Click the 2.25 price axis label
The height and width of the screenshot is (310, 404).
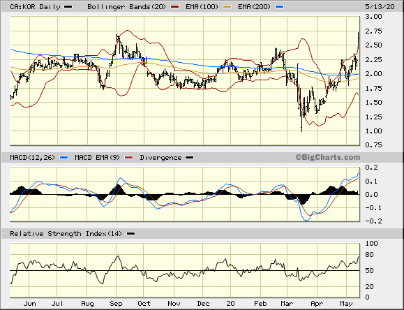pyautogui.click(x=373, y=60)
